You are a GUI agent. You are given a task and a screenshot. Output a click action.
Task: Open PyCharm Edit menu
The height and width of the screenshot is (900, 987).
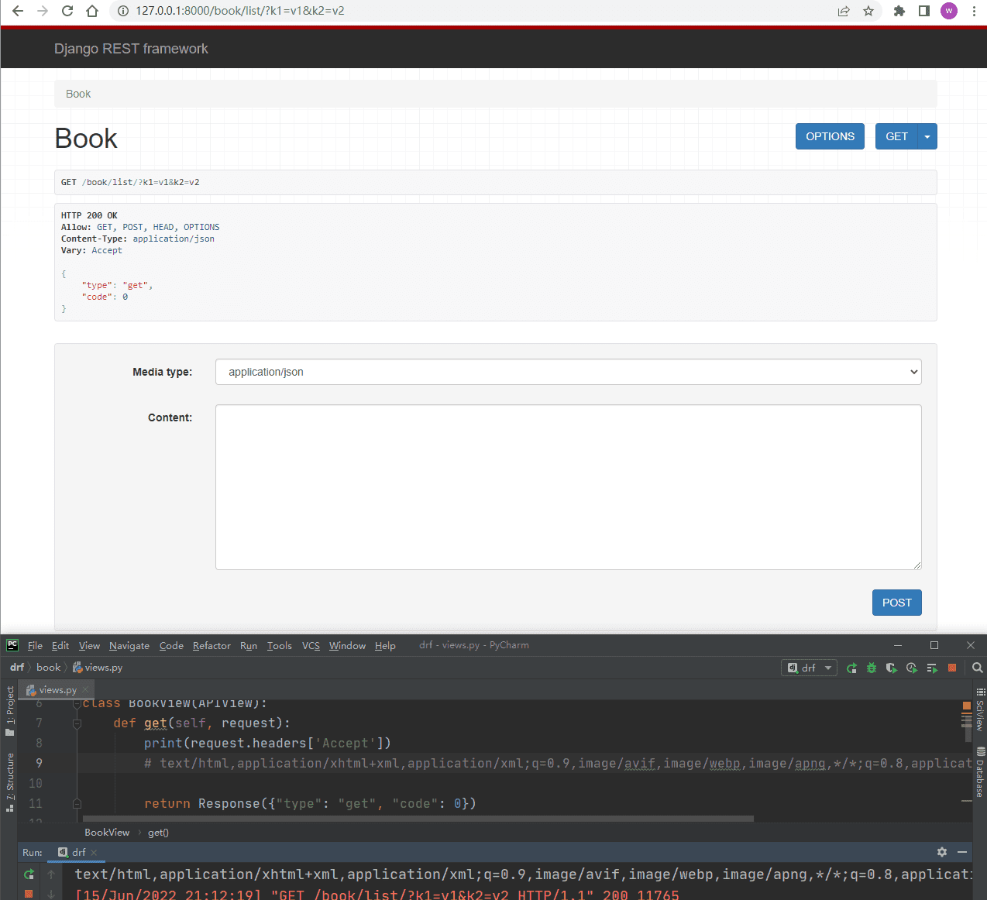click(60, 646)
